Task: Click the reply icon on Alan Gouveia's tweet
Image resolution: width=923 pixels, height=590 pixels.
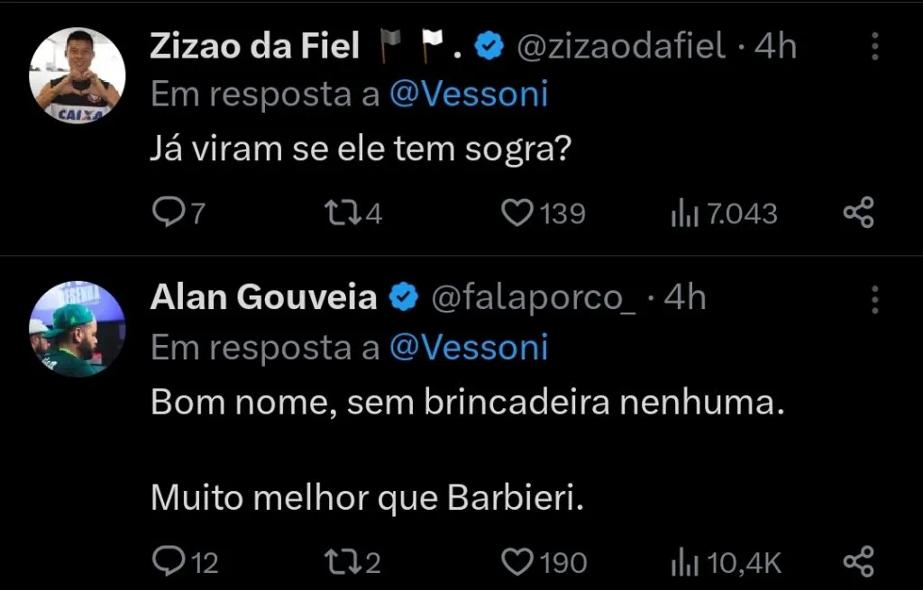Action: pos(171,560)
